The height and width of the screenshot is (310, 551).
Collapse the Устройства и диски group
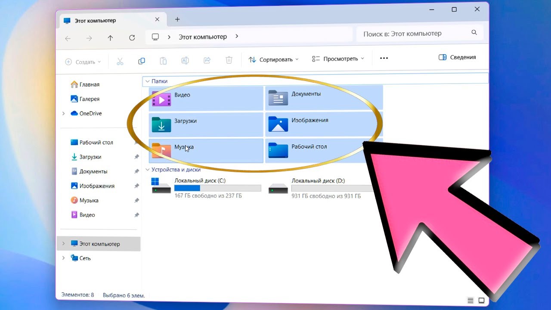click(x=147, y=170)
